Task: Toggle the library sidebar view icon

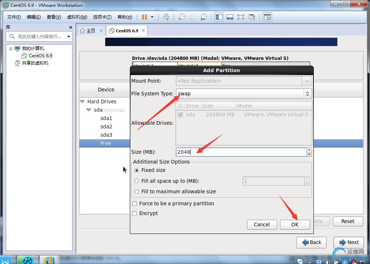Action: pos(219,17)
